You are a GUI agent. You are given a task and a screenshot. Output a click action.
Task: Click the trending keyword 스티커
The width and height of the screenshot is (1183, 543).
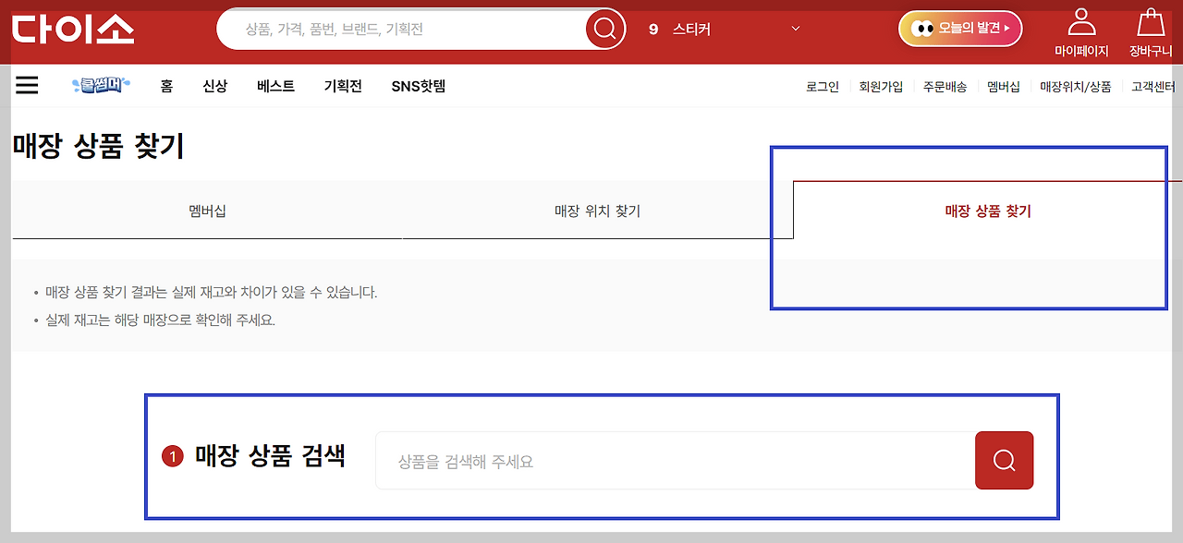(691, 30)
